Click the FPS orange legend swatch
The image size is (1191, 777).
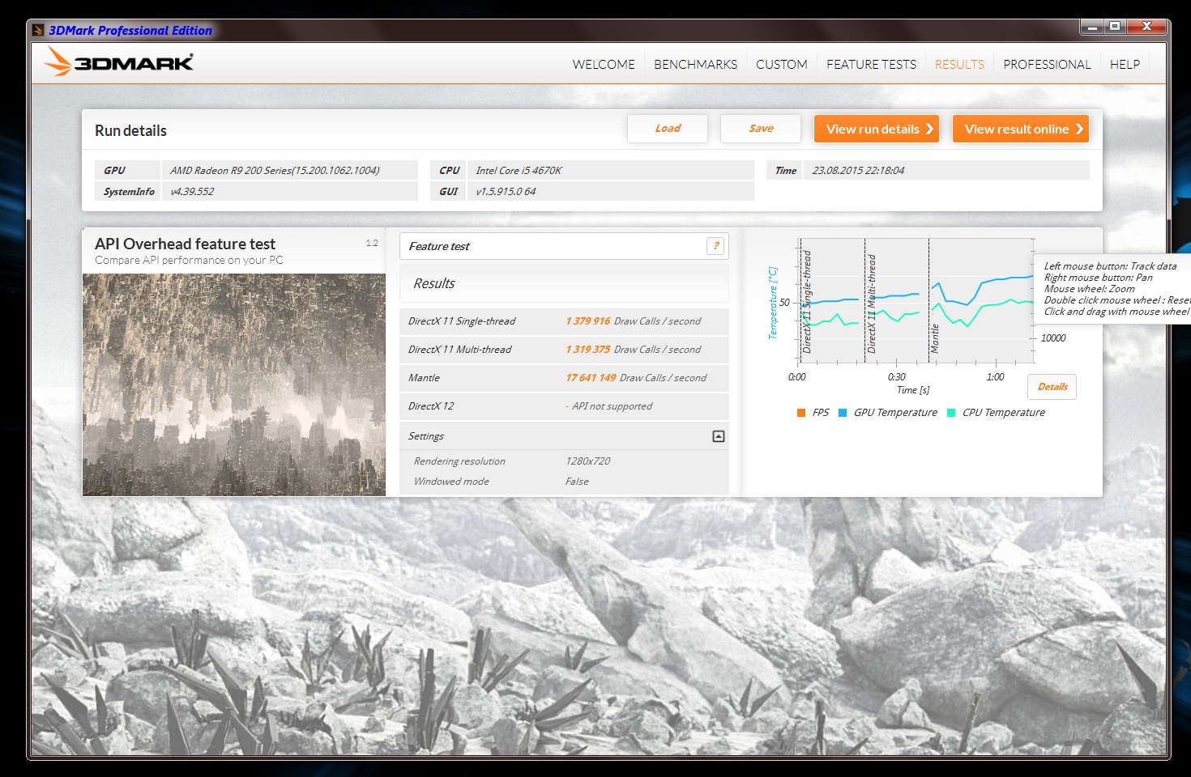pyautogui.click(x=801, y=413)
